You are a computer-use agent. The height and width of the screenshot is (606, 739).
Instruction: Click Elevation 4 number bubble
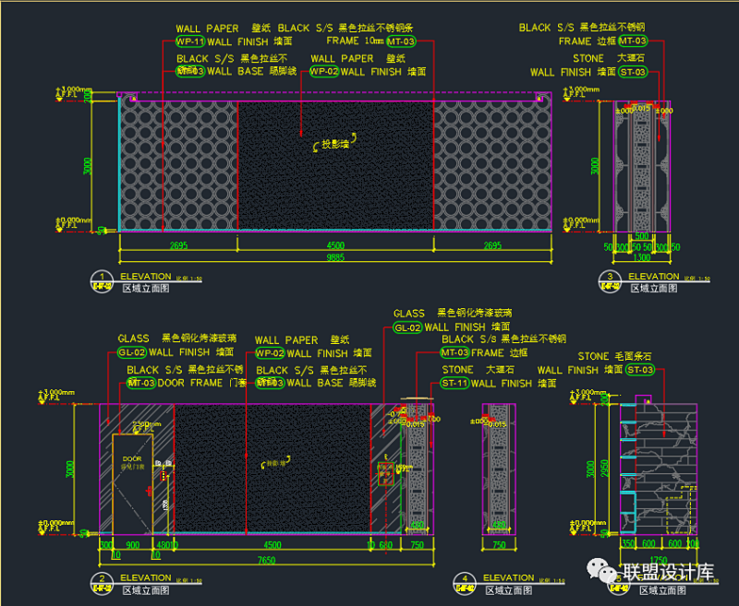click(x=464, y=579)
